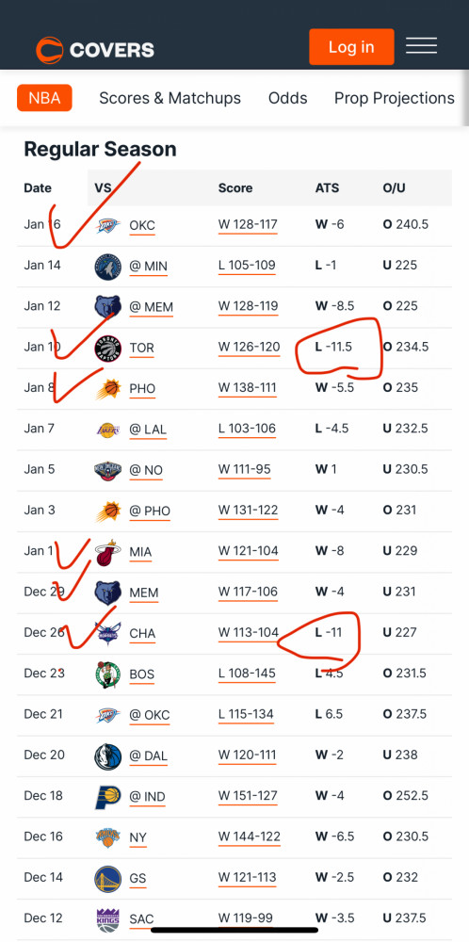Click the Log in button
Image resolution: width=469 pixels, height=942 pixels.
[x=351, y=47]
